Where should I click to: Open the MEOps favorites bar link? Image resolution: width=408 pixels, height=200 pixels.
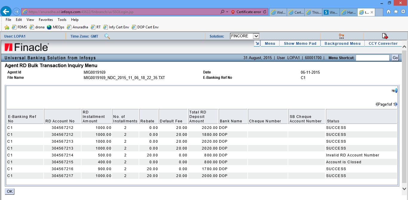pyautogui.click(x=56, y=27)
